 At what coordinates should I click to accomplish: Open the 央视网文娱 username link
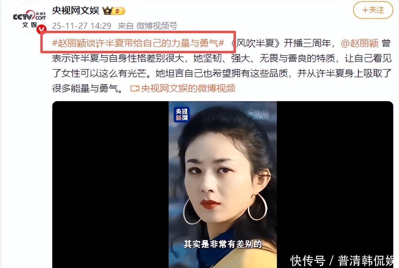point(76,11)
